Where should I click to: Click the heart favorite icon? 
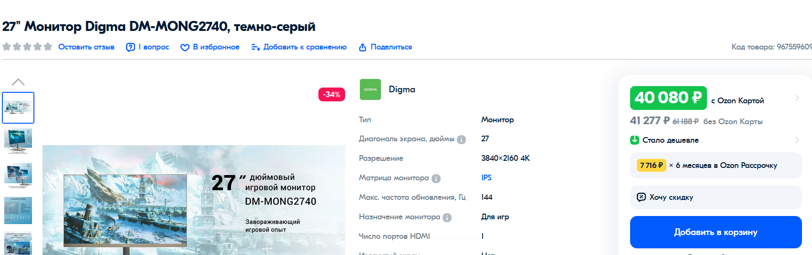click(x=185, y=47)
